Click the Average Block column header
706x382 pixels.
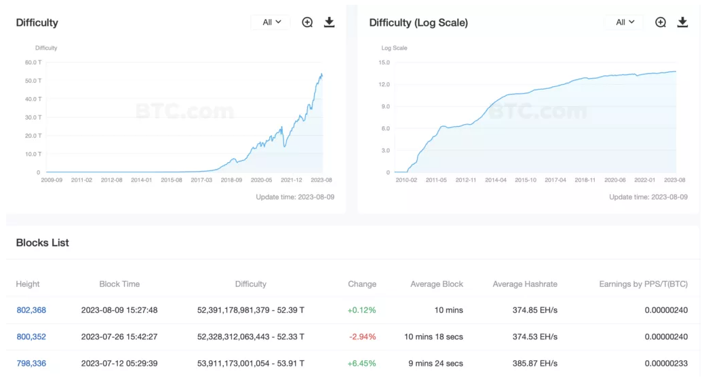(x=437, y=284)
